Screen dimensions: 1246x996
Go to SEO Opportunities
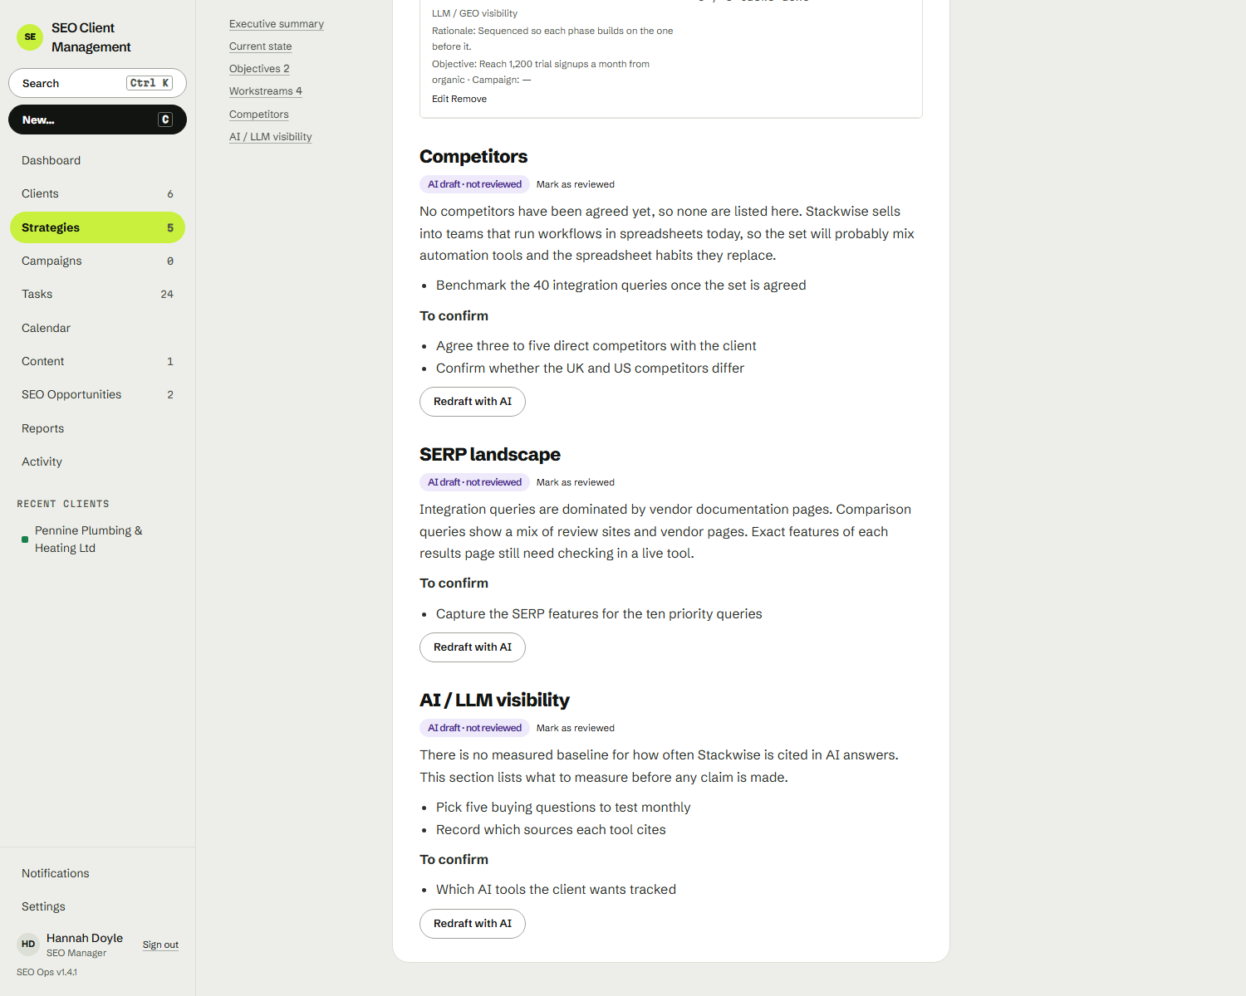click(x=97, y=394)
